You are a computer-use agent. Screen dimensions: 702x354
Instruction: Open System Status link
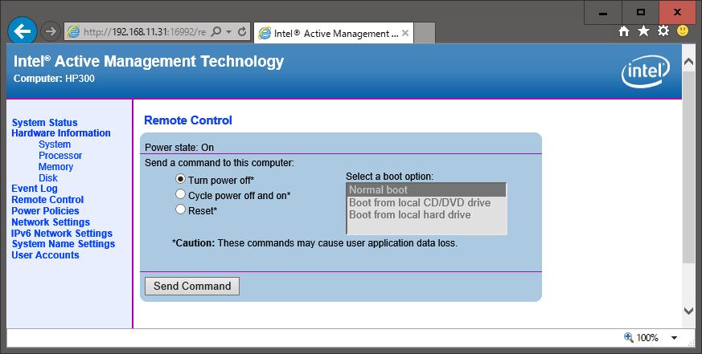(x=44, y=123)
